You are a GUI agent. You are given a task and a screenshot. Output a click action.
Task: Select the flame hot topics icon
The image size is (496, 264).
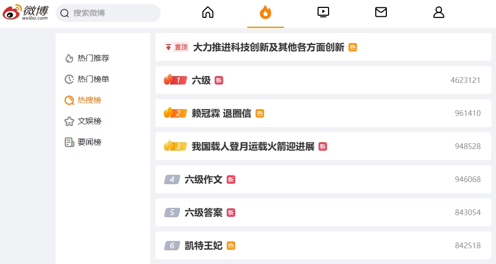click(266, 13)
